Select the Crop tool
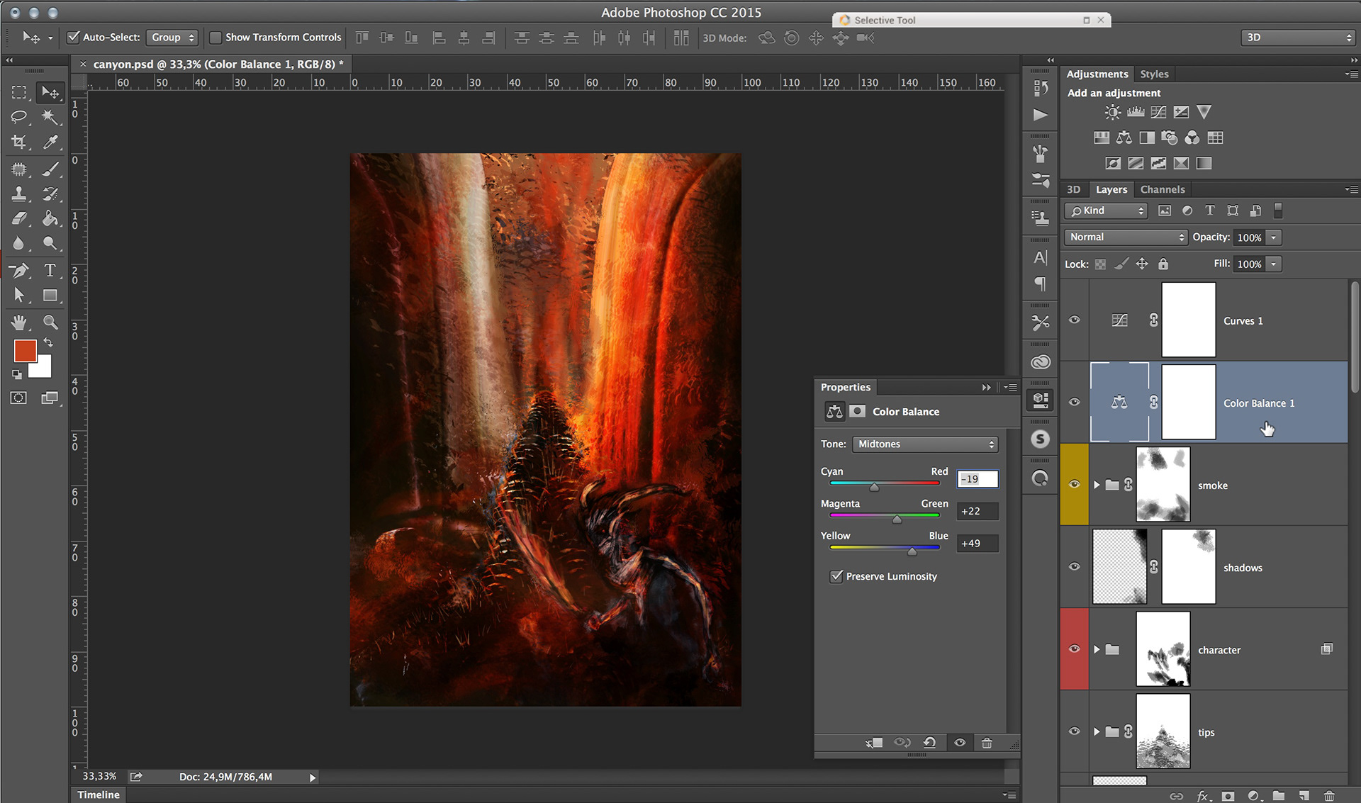 (19, 142)
